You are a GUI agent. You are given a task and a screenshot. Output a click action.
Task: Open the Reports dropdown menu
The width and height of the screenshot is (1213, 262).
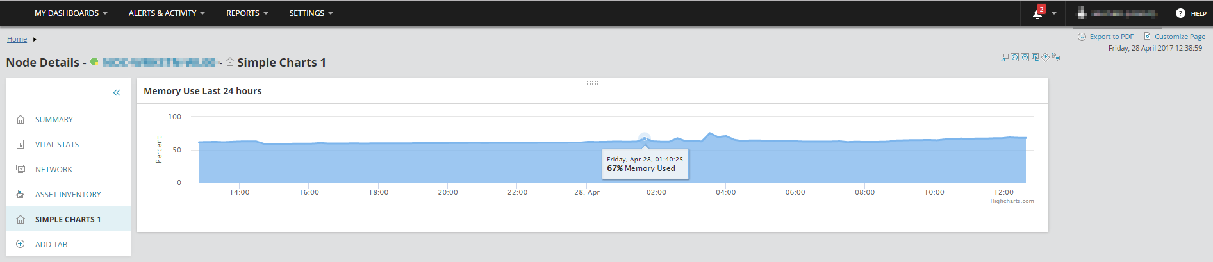(247, 13)
